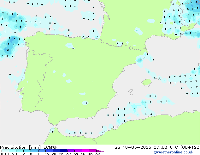The height and width of the screenshot is (155, 200).
Task: Click the legend label '0.5'
Action: pos(11,154)
